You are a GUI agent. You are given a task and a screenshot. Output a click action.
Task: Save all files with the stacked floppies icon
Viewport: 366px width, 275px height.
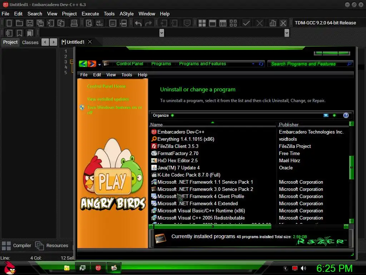tap(40, 23)
